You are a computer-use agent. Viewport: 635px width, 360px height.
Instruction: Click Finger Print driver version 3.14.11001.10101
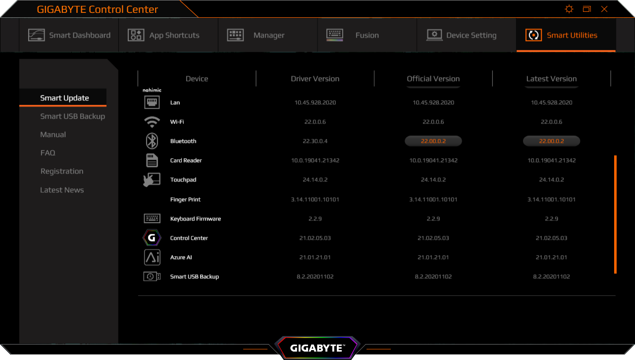[x=315, y=199]
